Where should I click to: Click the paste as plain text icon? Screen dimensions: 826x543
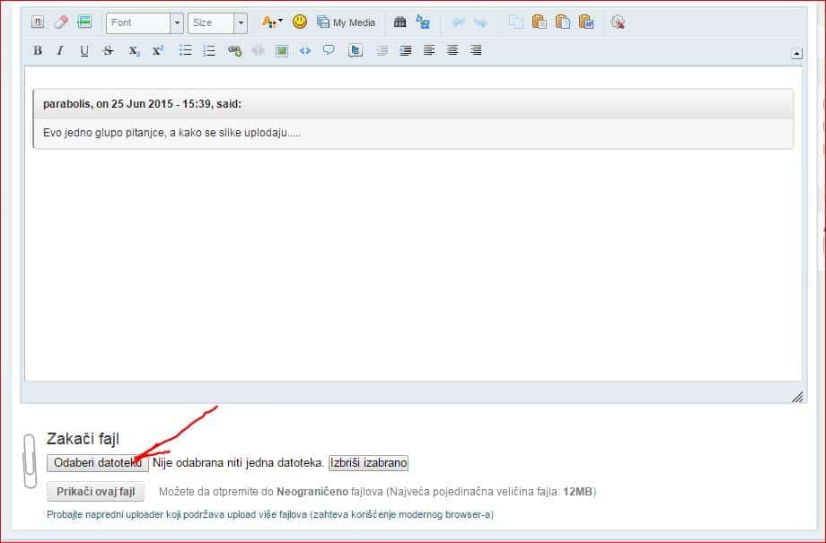coord(563,22)
